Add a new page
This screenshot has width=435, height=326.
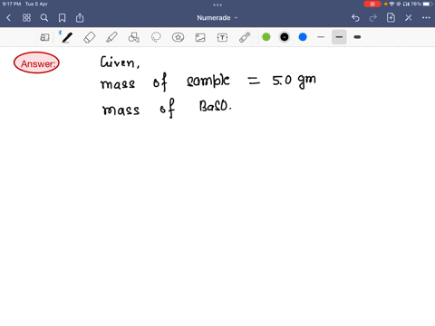coord(391,18)
